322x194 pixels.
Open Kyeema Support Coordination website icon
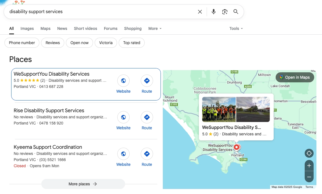click(x=123, y=154)
